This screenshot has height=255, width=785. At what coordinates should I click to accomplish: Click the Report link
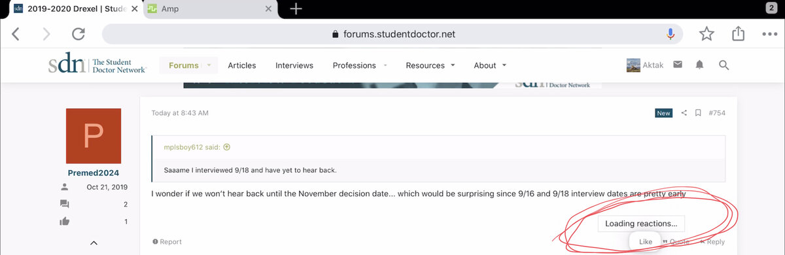coord(167,242)
